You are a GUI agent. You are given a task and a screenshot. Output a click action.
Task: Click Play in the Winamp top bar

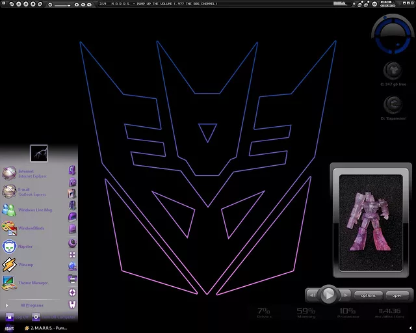coord(19,4)
